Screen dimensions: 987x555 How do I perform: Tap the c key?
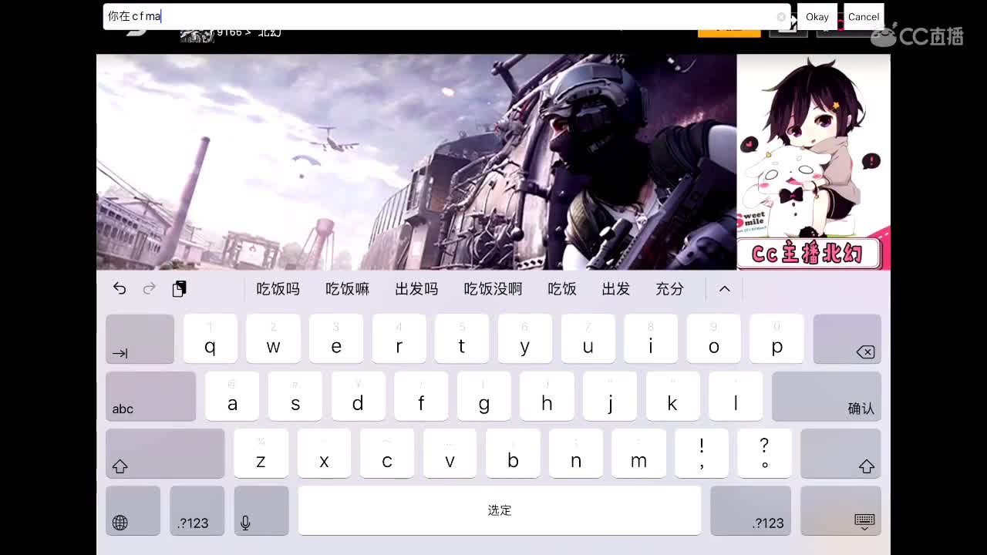pyautogui.click(x=387, y=453)
